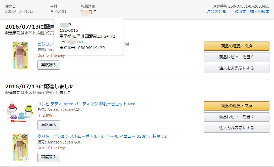
Task: Open 注文の詳細 order details link
Action: 216,12
